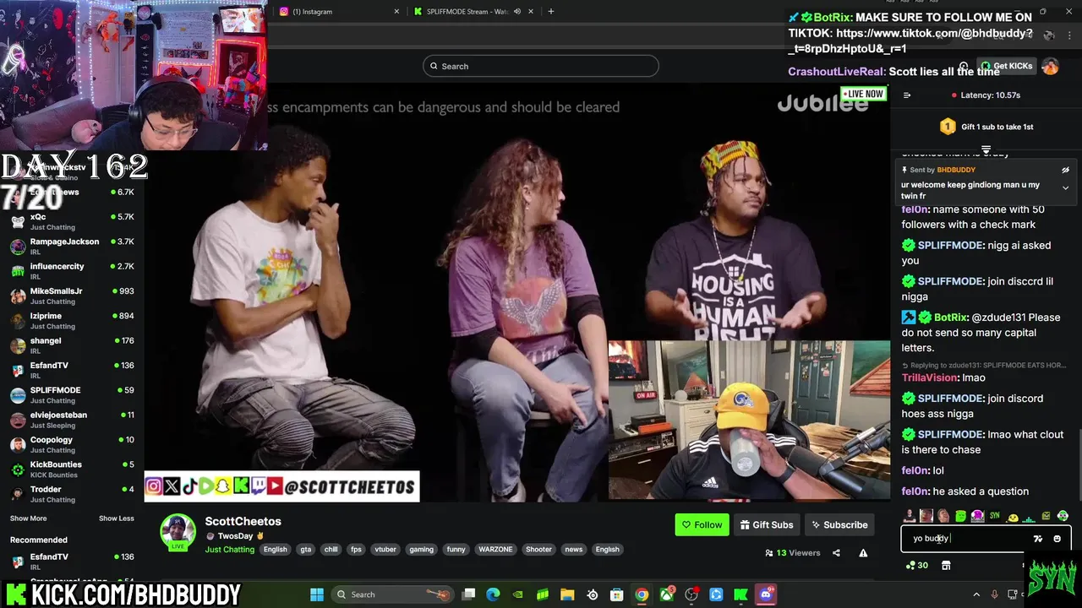Open RampageJackson channel in sidebar
This screenshot has height=608, width=1082.
point(72,247)
